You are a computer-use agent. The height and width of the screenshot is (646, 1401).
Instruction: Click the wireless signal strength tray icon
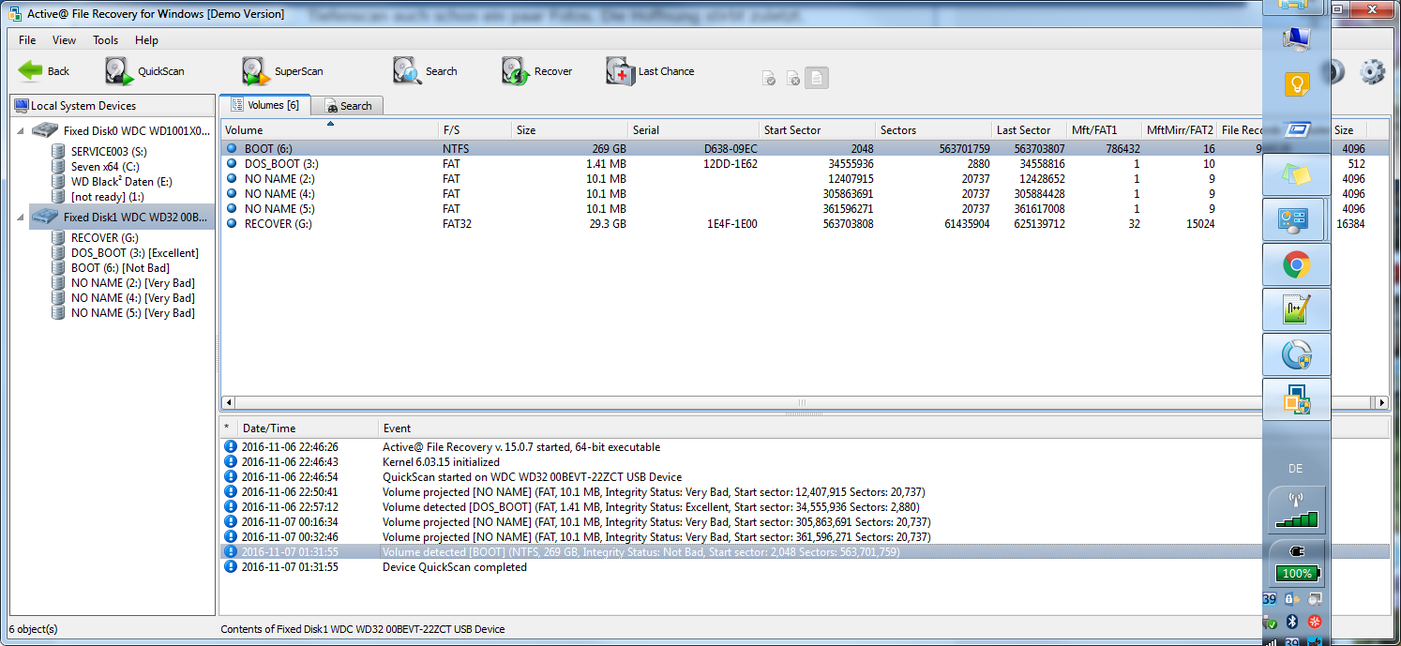(1297, 510)
